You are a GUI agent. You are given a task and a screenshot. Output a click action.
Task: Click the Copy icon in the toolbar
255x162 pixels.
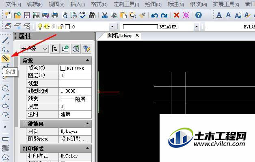[114, 15]
